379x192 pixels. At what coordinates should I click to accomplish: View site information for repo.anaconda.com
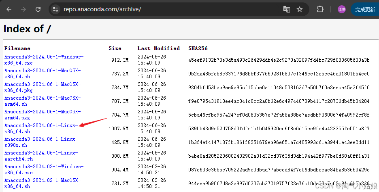[55, 9]
